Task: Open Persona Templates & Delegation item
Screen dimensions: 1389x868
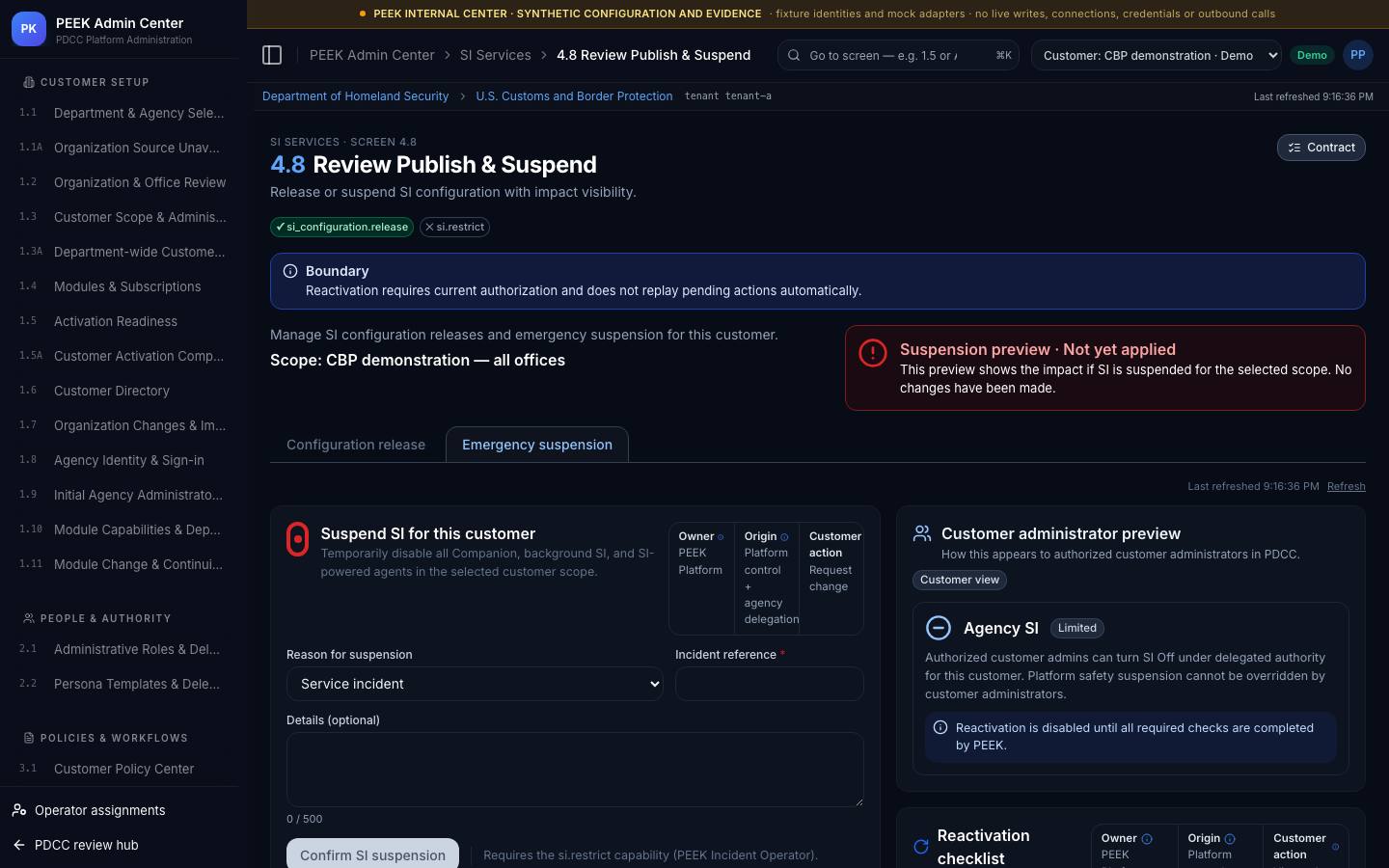Action: pos(123,684)
